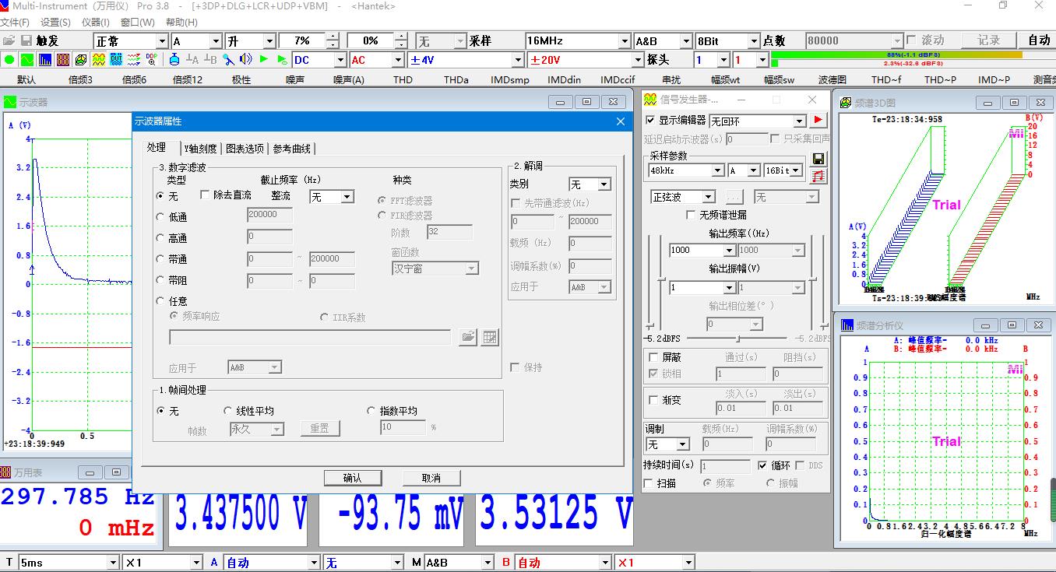
Task: Click the speaker sound output icon
Action: (x=245, y=59)
